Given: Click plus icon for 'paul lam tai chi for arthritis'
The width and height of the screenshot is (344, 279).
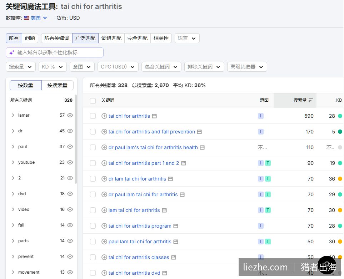Looking at the screenshot, I should (104, 242).
